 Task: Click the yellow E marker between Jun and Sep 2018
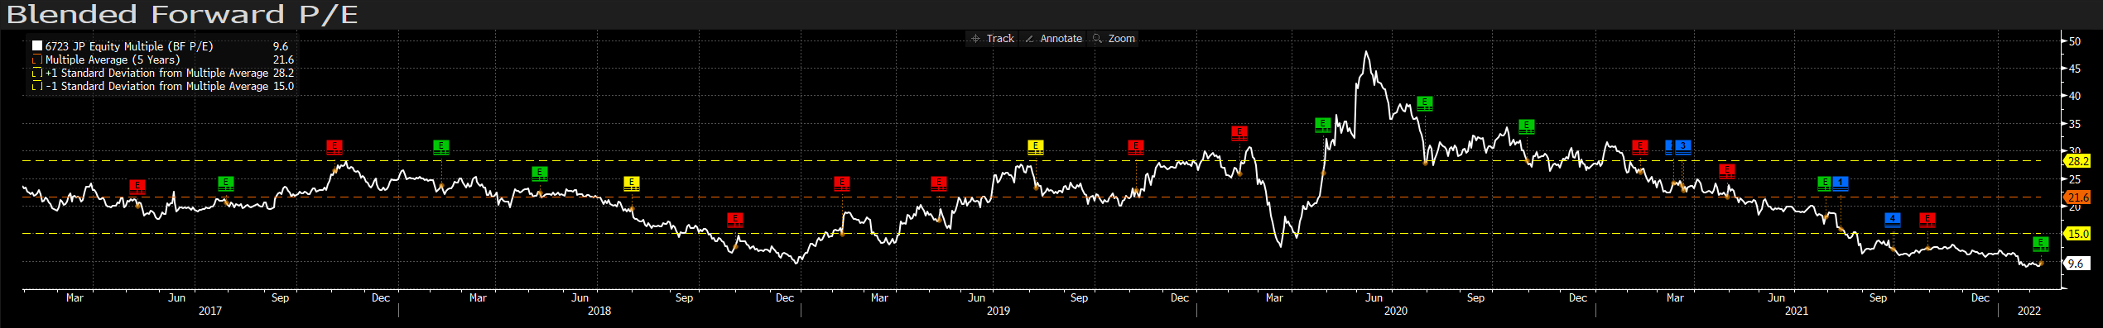(x=632, y=183)
